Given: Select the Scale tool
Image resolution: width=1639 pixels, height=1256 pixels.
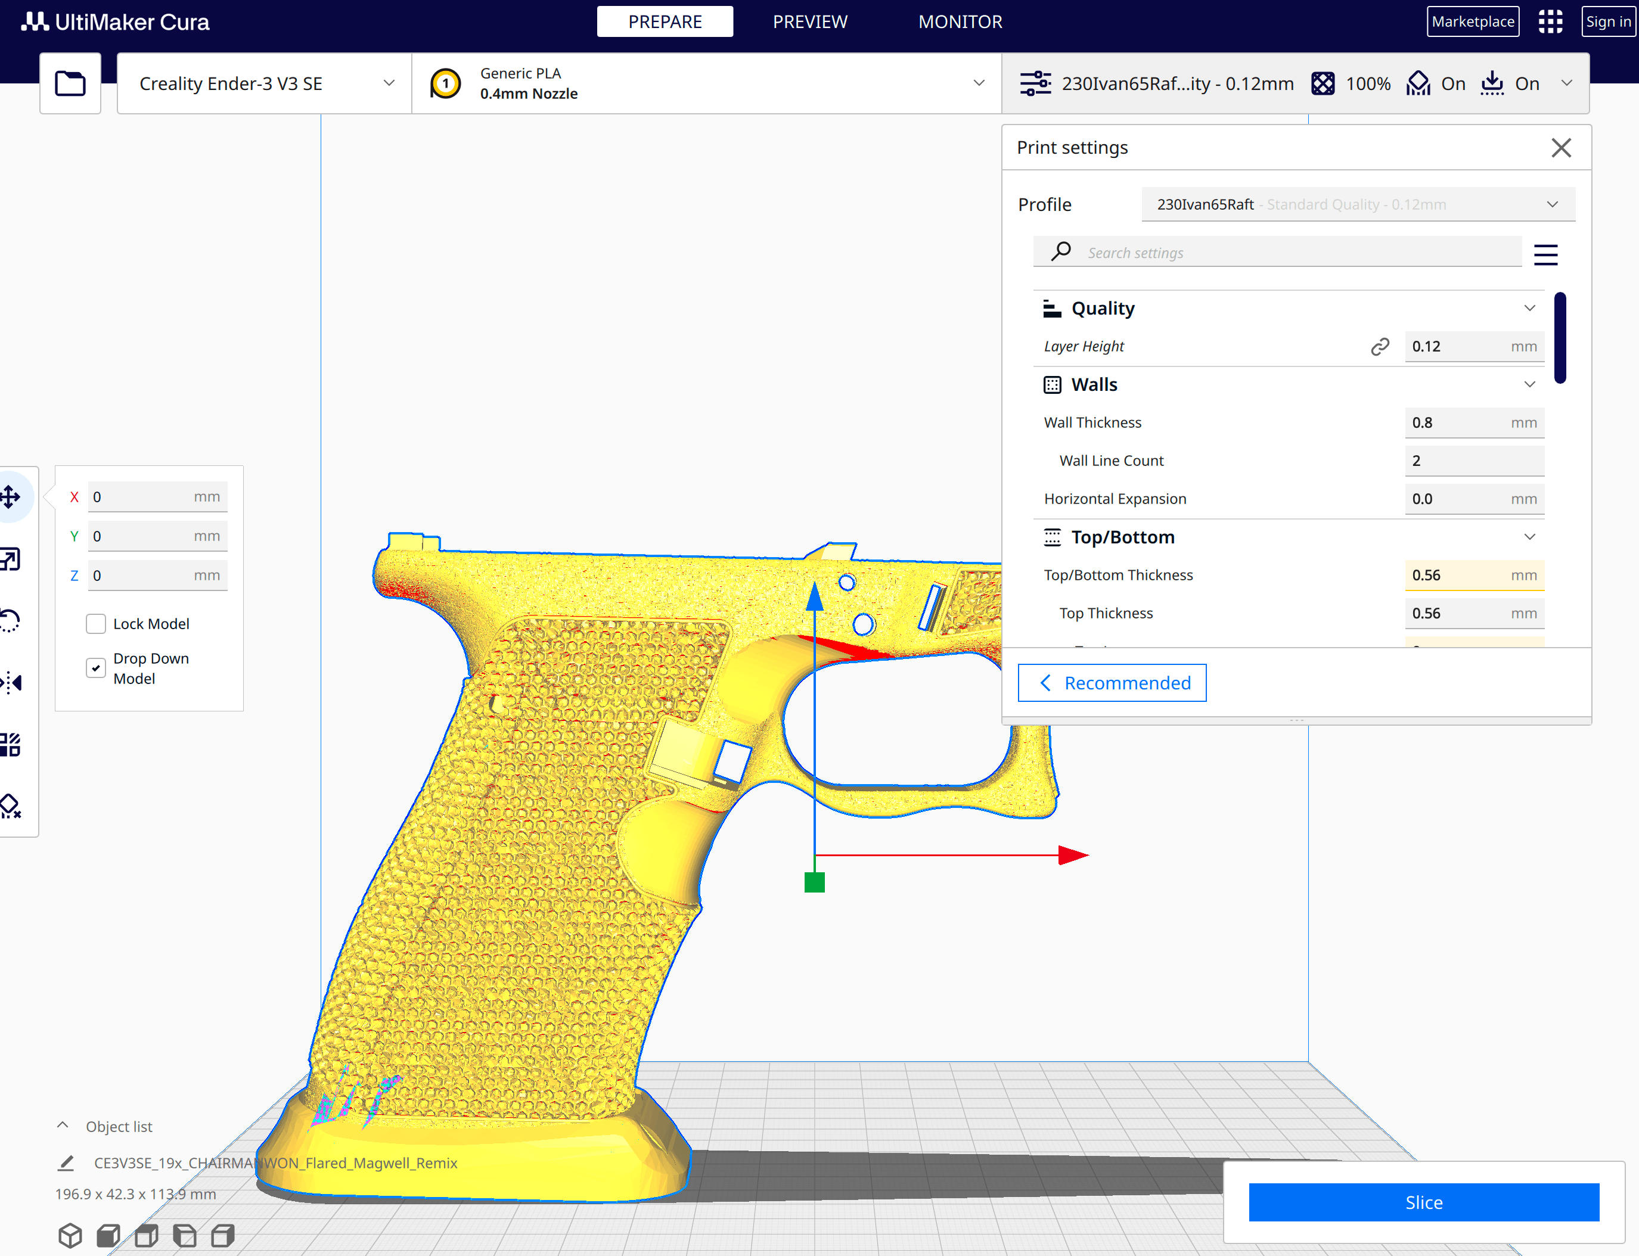Looking at the screenshot, I should point(11,558).
